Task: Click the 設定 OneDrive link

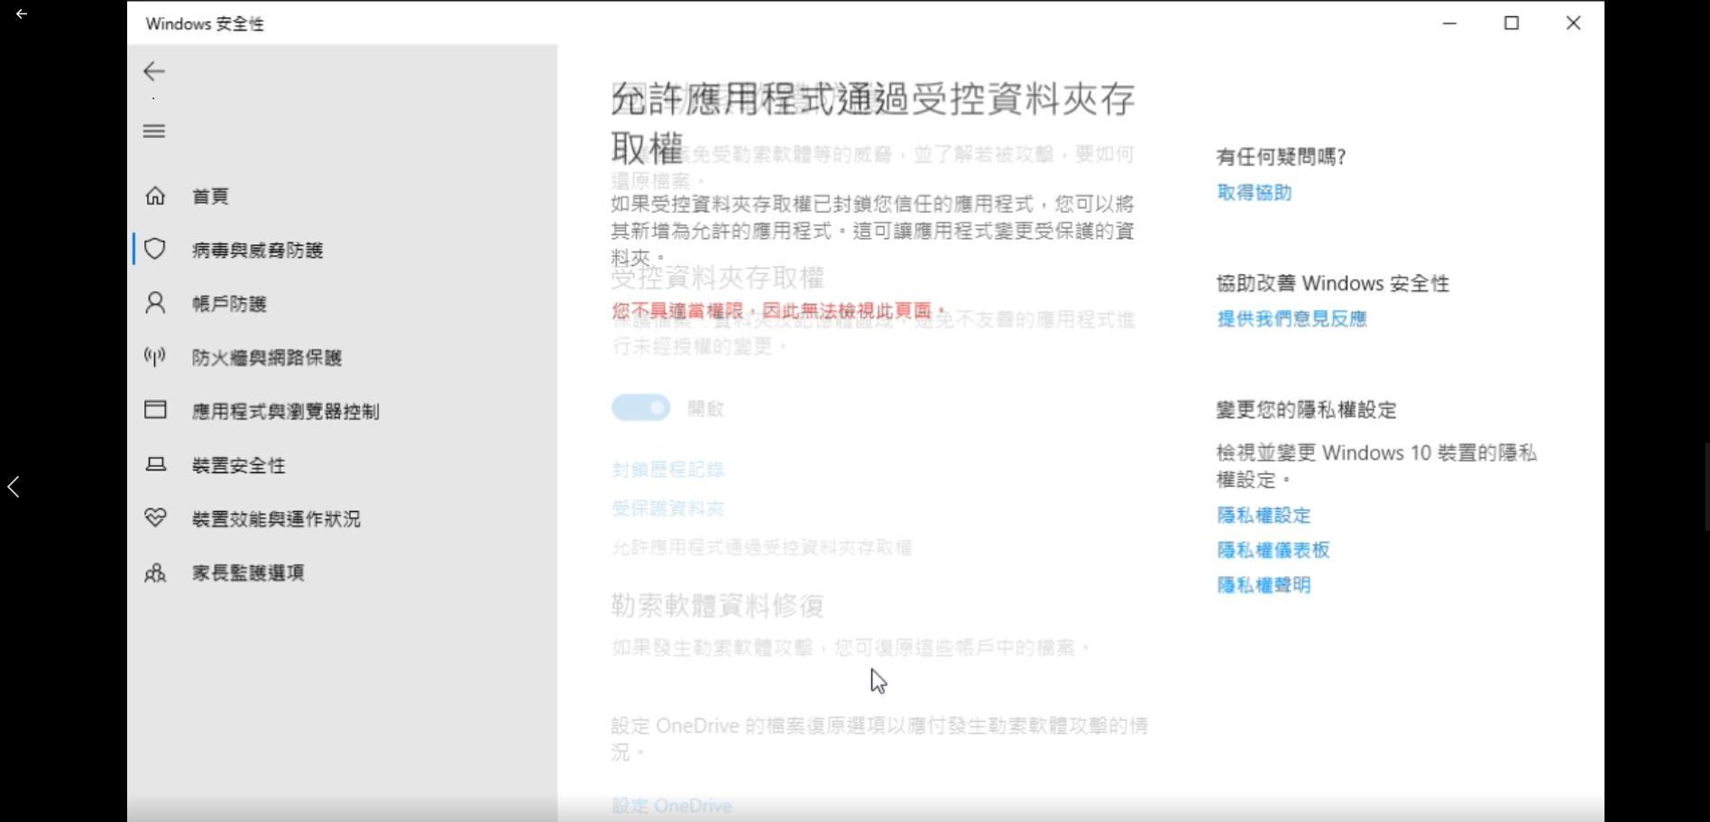Action: 671,805
